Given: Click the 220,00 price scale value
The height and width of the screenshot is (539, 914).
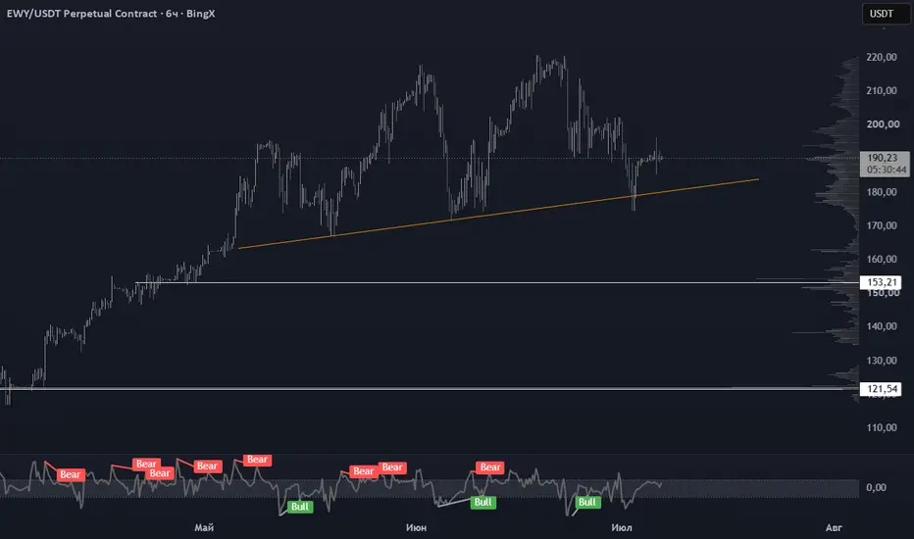Looking at the screenshot, I should (882, 57).
